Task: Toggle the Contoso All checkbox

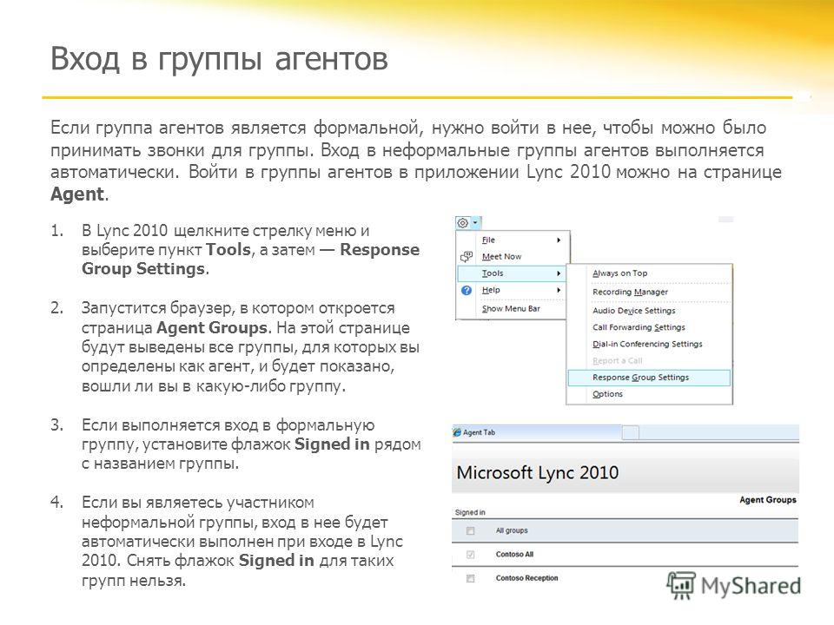Action: tap(470, 555)
